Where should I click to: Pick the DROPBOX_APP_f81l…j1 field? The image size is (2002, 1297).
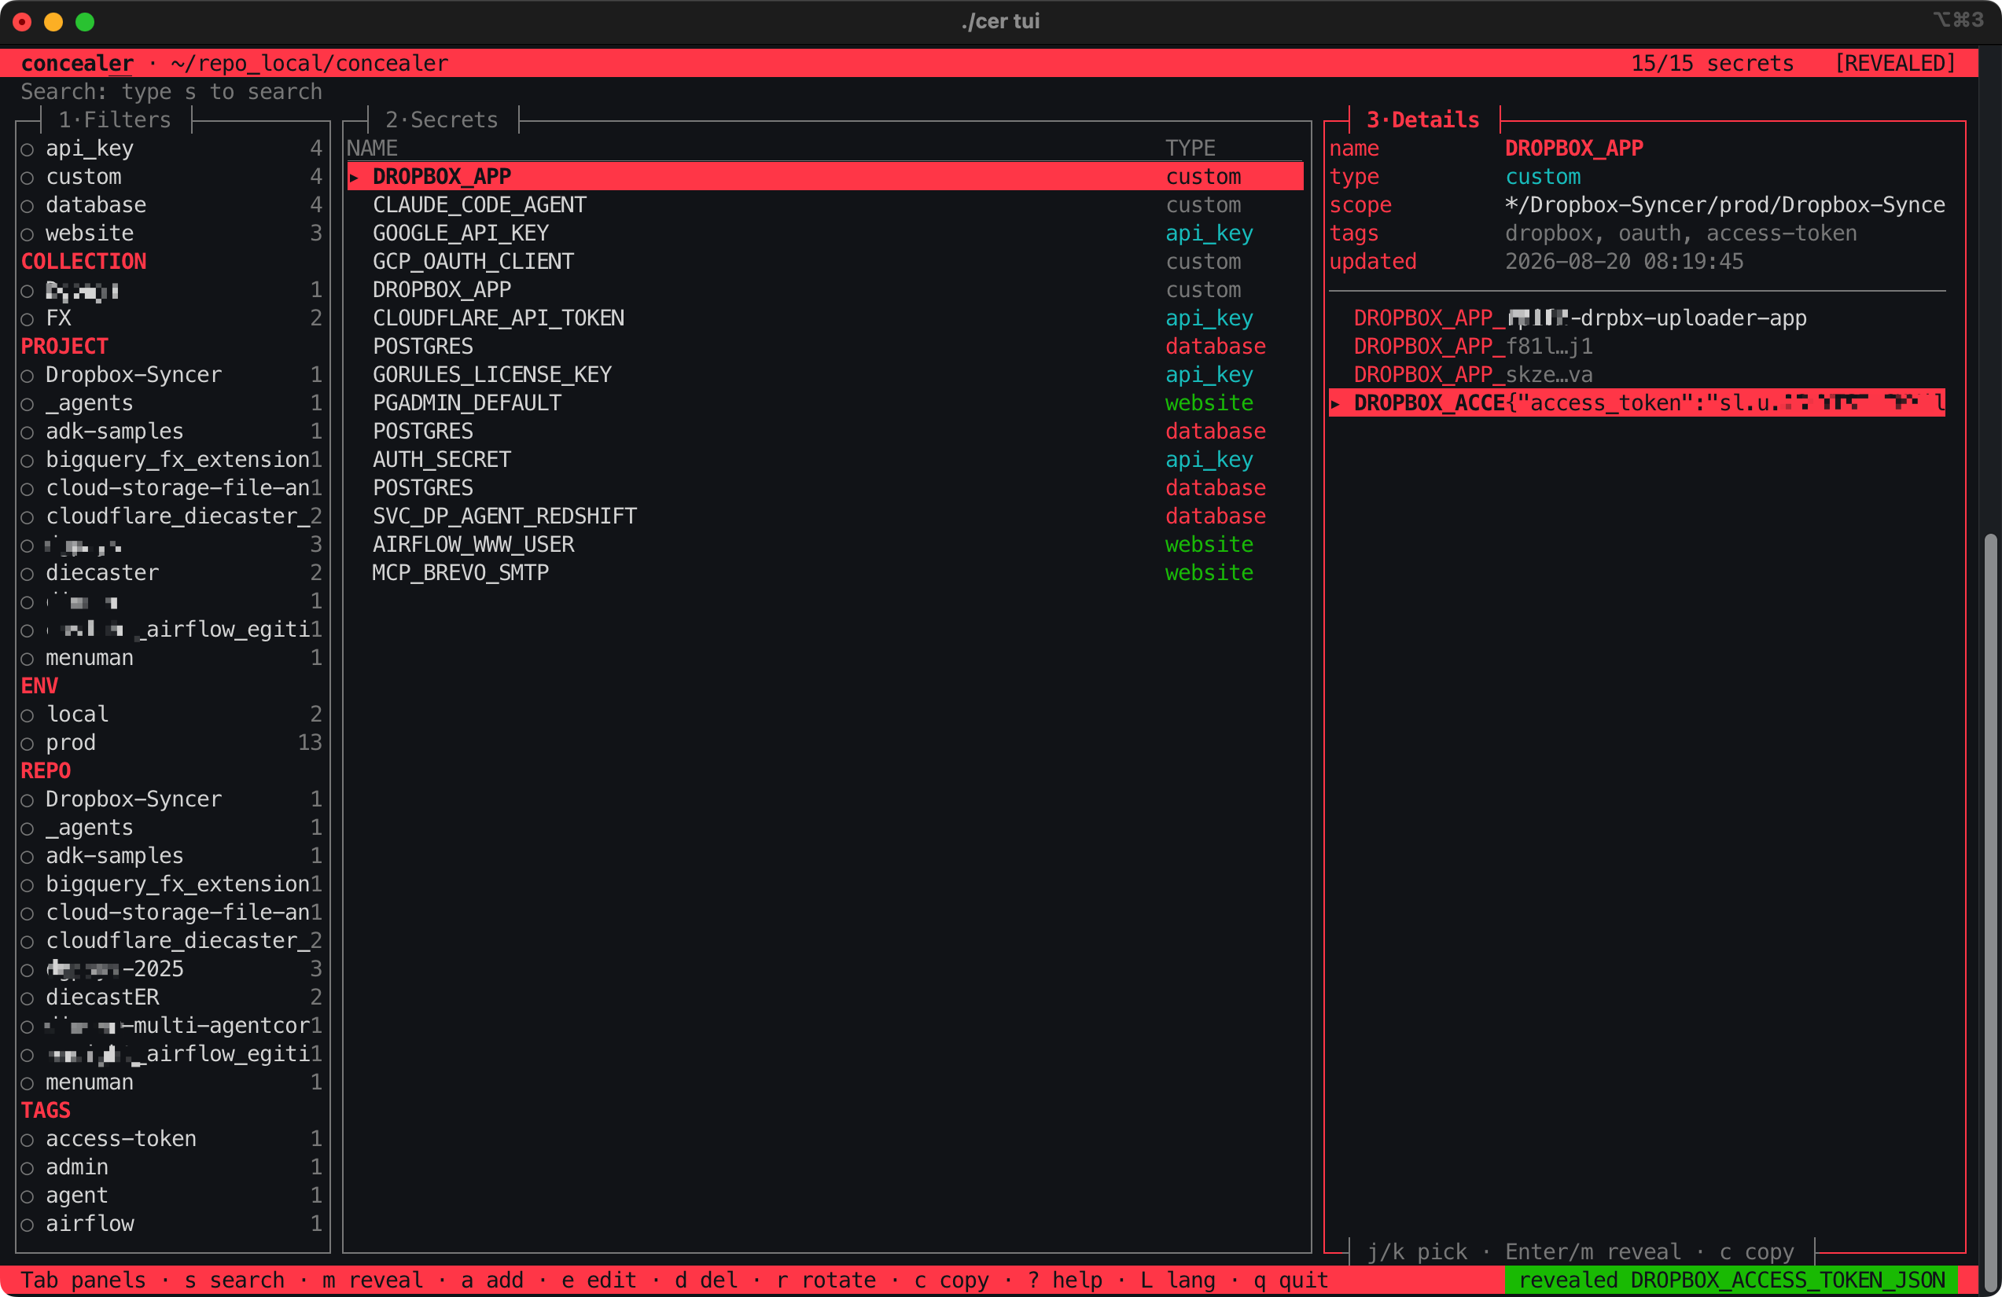[x=1637, y=347]
